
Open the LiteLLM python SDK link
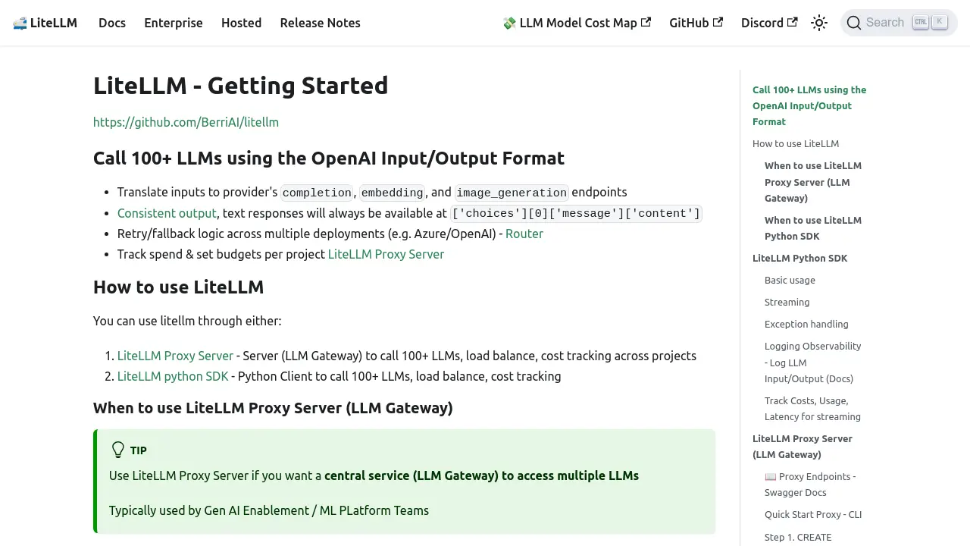173,376
